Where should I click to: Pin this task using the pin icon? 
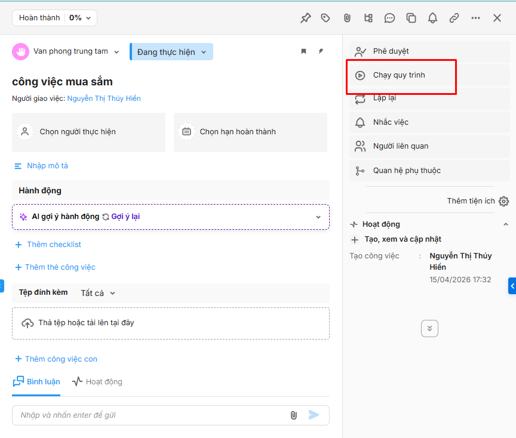pos(305,18)
